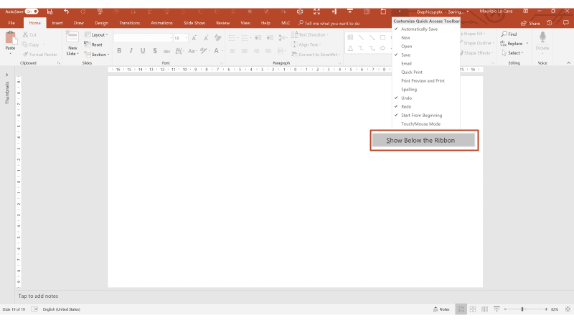Open the font size combo box
The image size is (574, 323).
(x=181, y=38)
